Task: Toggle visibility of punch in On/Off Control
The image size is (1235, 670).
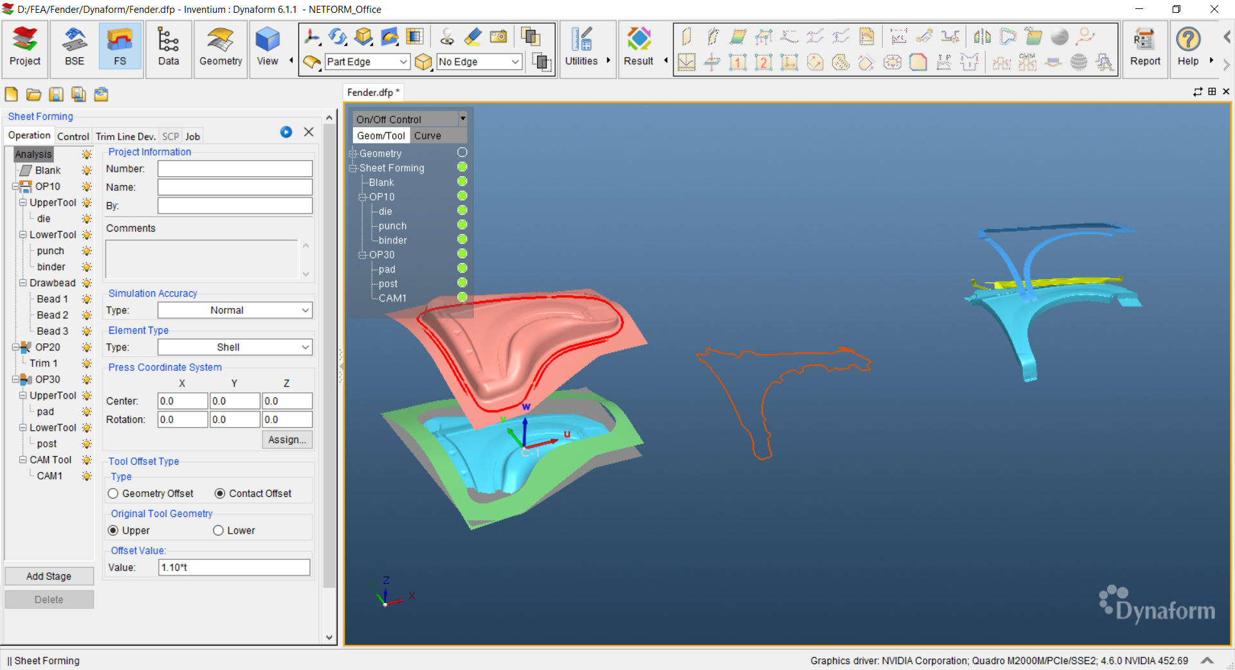Action: [462, 225]
